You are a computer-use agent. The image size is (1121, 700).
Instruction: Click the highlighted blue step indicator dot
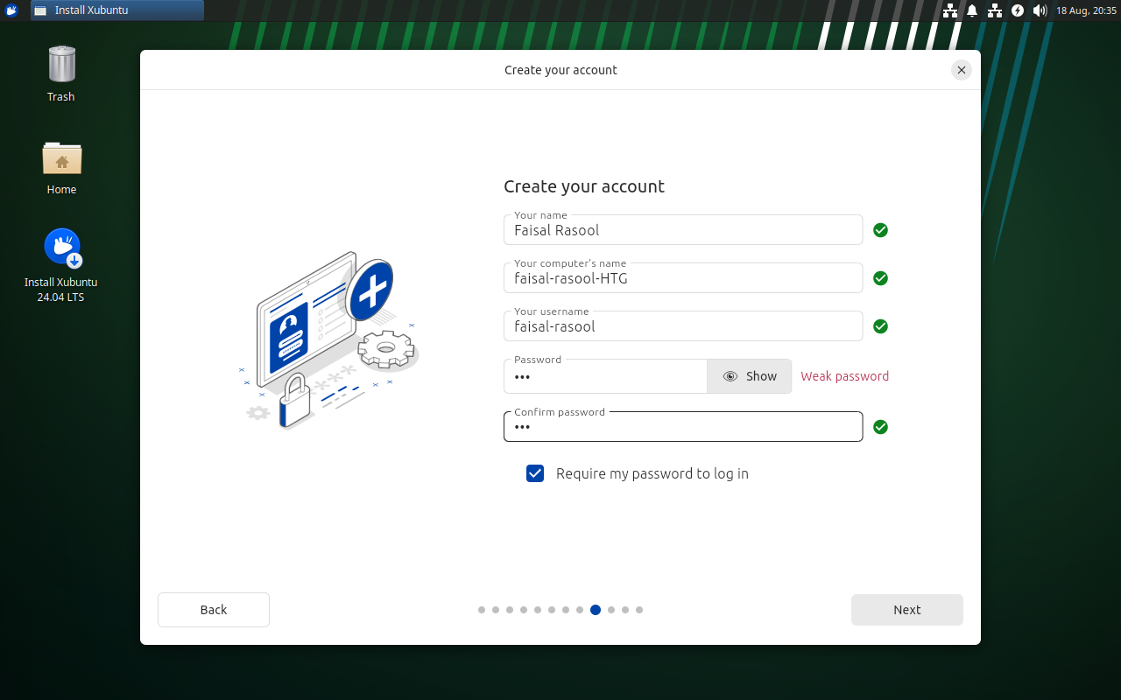596,610
